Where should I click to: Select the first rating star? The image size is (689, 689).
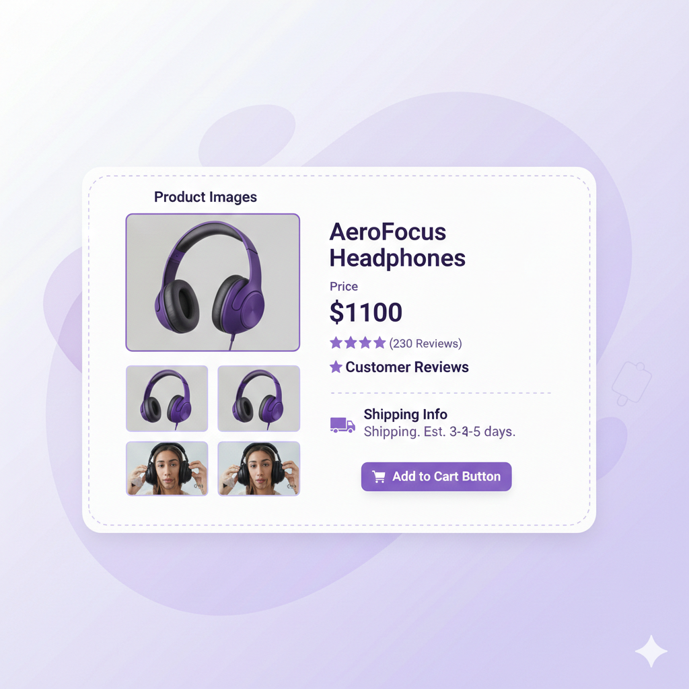pos(336,342)
